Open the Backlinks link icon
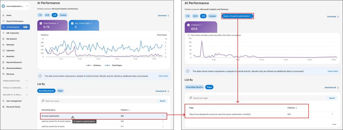This screenshot has width=343, height=130. [x=3, y=56]
